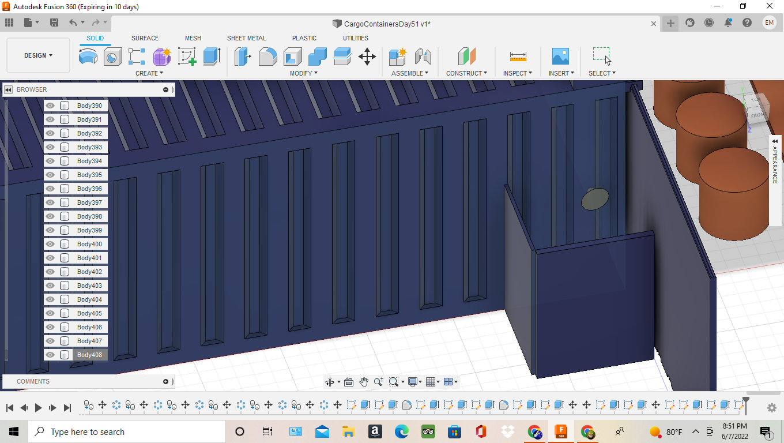This screenshot has width=784, height=443.
Task: Click the Look At navigation icon
Action: click(x=348, y=382)
